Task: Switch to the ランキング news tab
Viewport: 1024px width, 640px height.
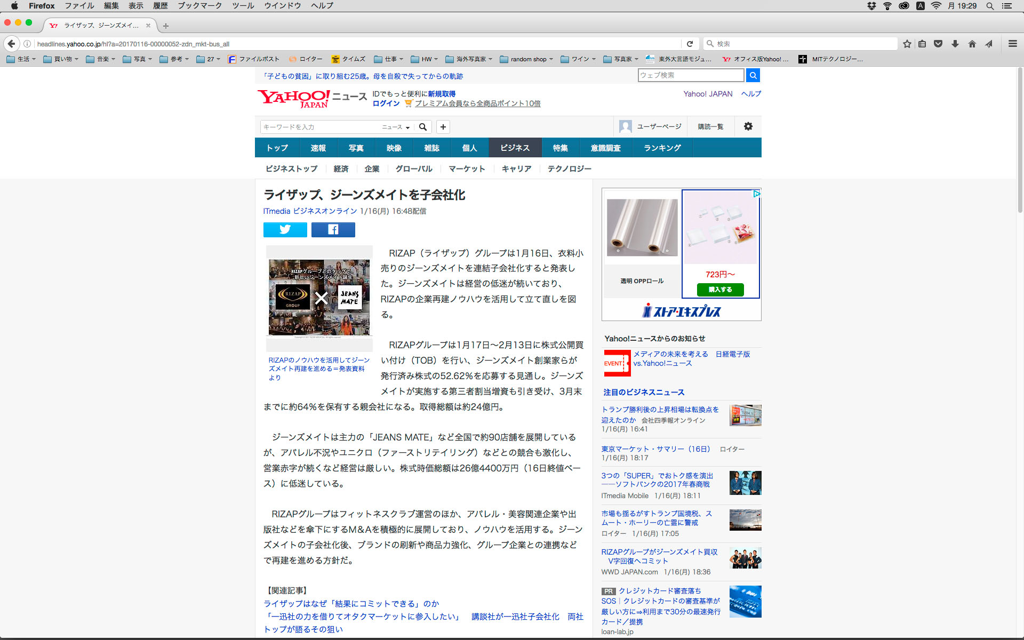Action: [662, 148]
